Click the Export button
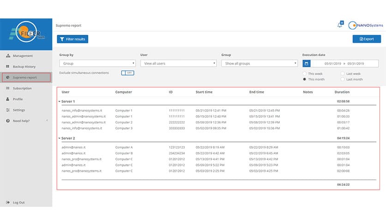386x223 pixels. point(367,39)
